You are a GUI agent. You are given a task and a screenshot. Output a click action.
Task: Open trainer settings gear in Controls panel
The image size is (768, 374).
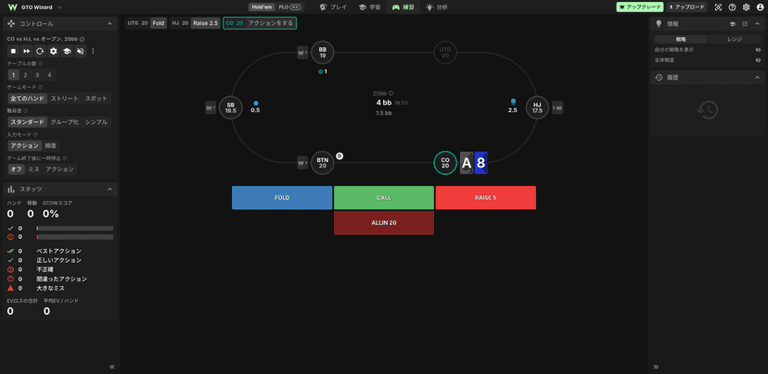tap(54, 51)
